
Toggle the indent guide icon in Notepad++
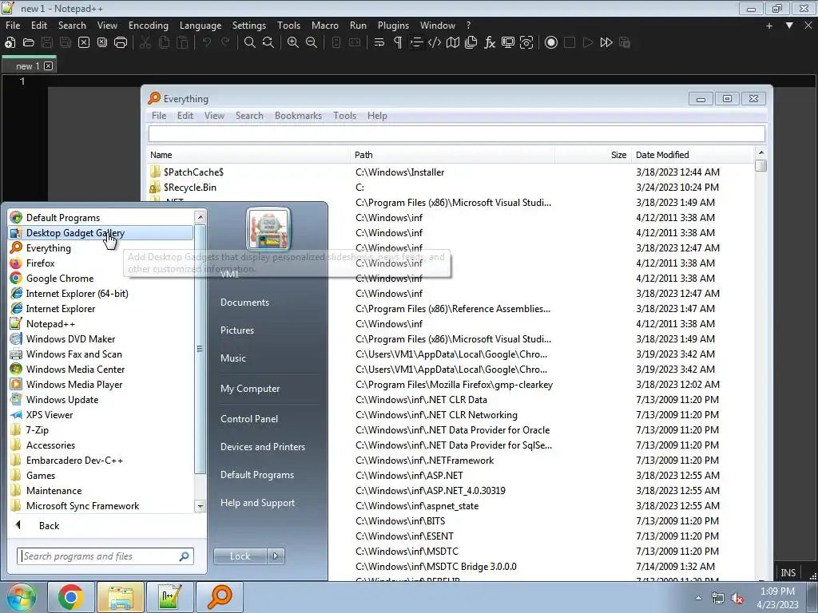(x=415, y=43)
